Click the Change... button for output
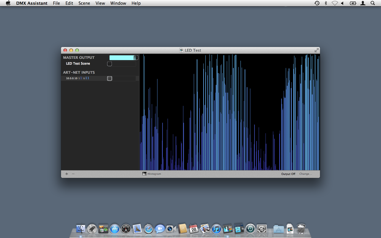The width and height of the screenshot is (381, 238). pyautogui.click(x=305, y=174)
